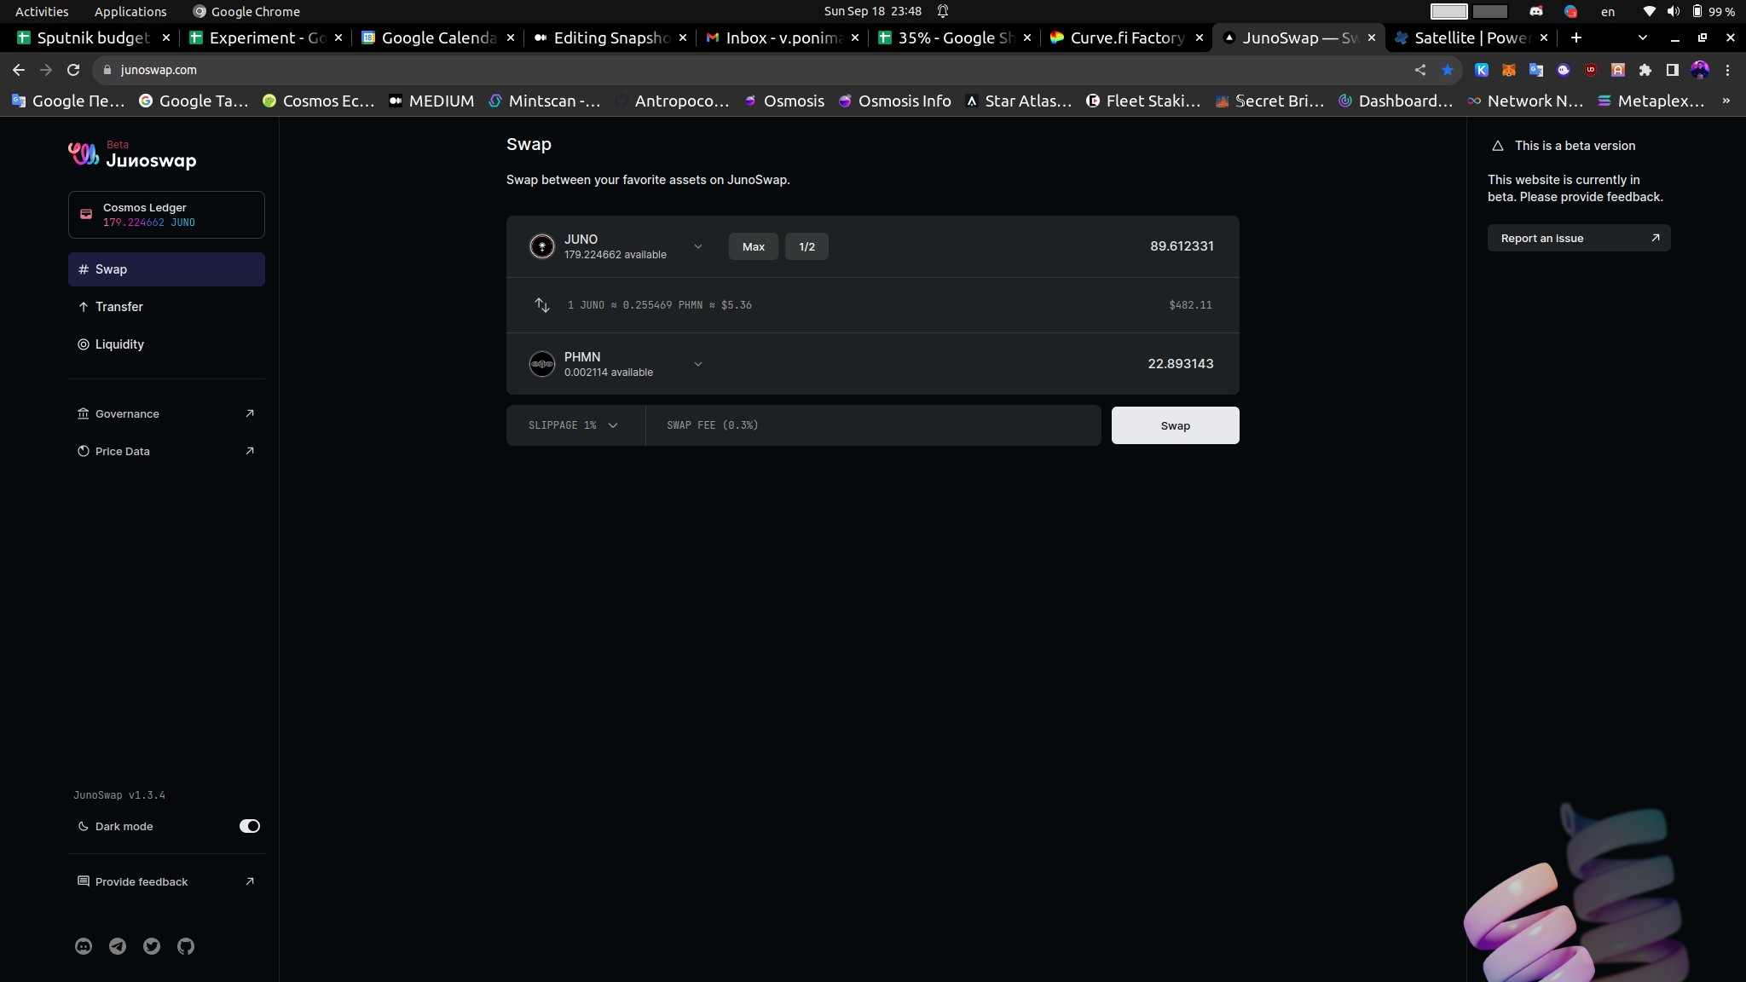The width and height of the screenshot is (1746, 982).
Task: Open the Twitter social icon
Action: (x=152, y=946)
